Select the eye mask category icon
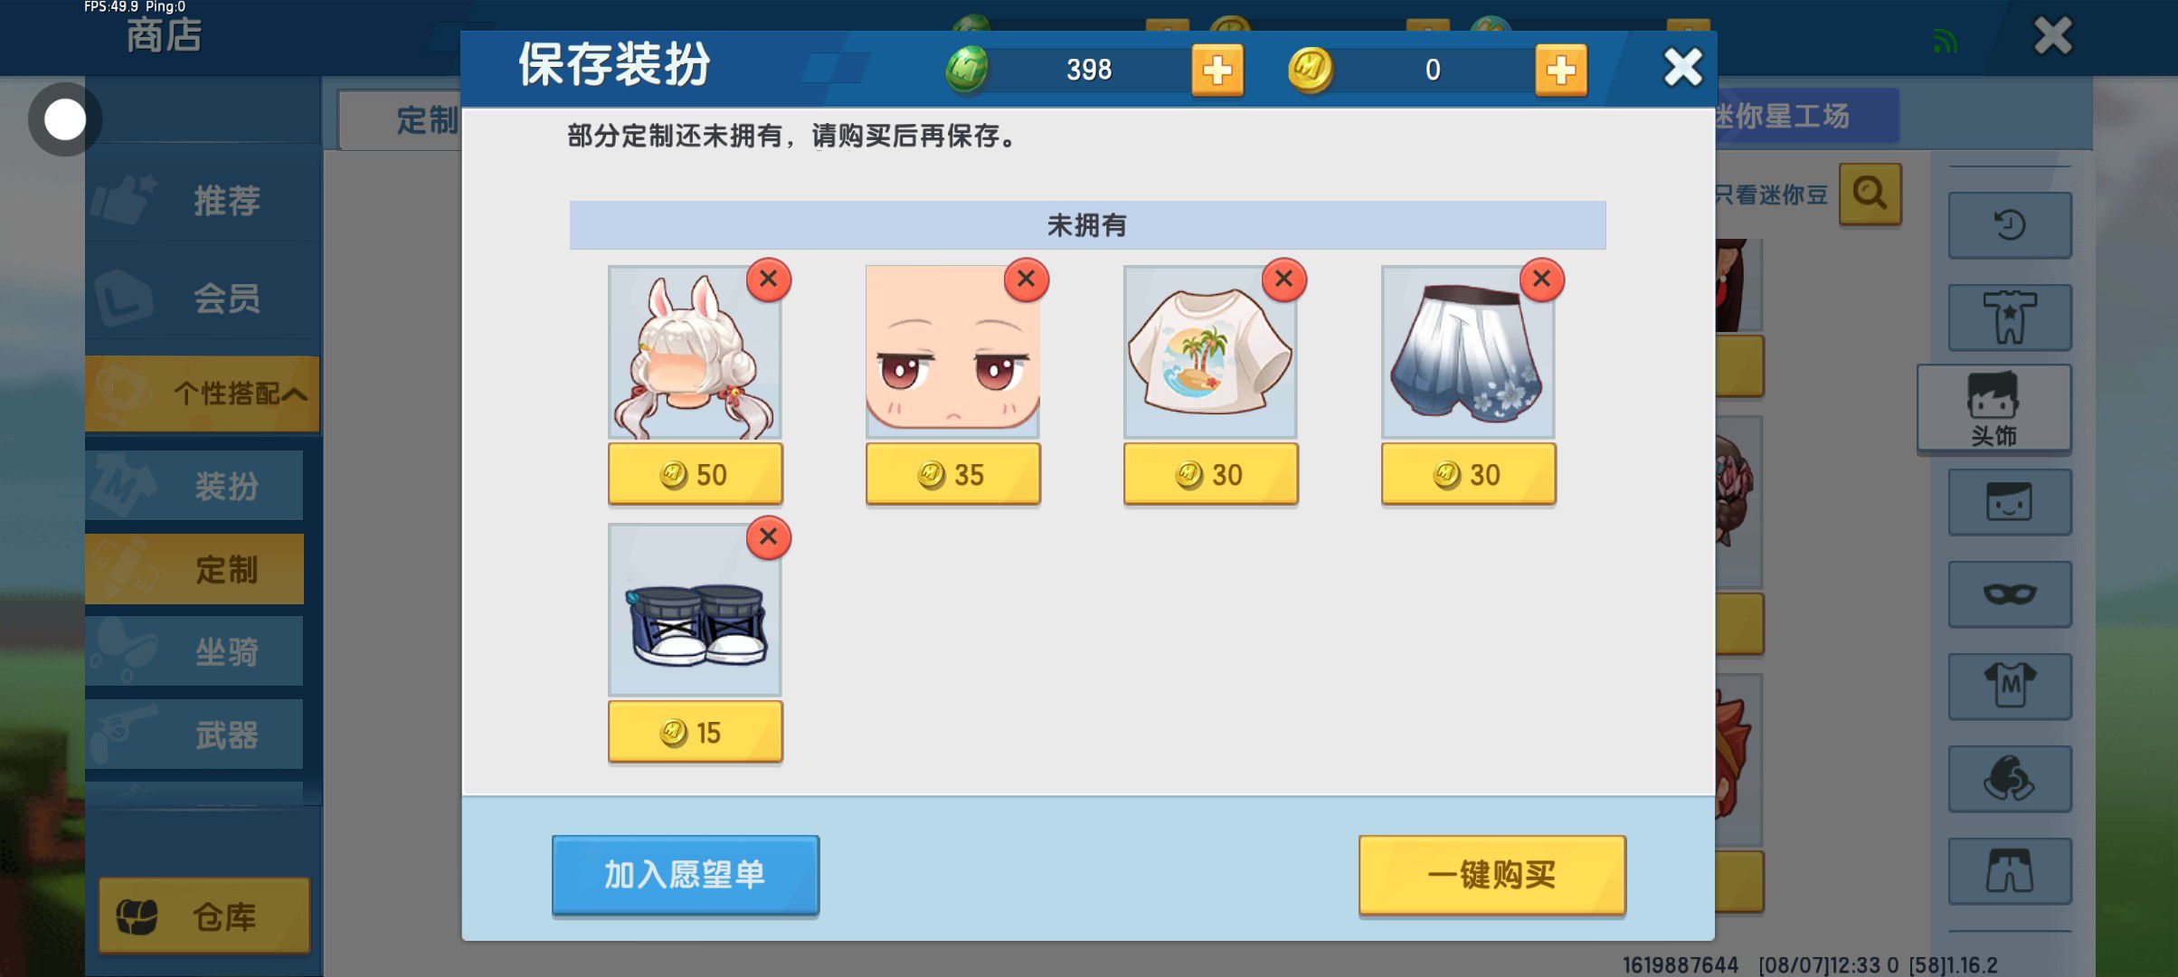Screen dimensions: 2178x977 2010,594
